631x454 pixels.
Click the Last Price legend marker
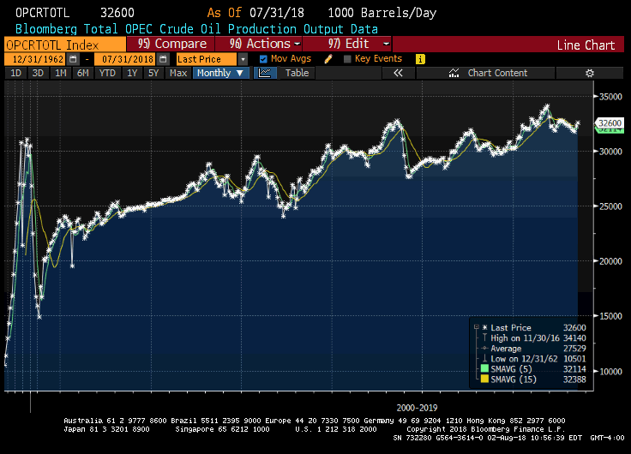(485, 327)
